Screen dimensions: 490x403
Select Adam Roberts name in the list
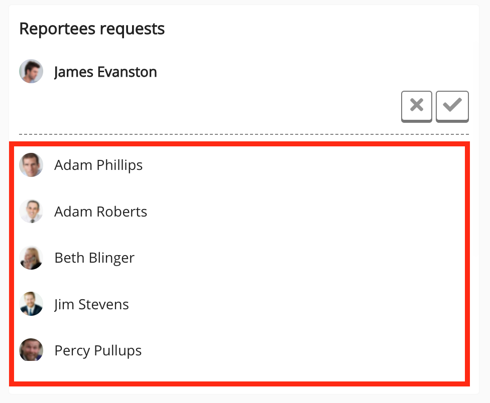tap(100, 211)
